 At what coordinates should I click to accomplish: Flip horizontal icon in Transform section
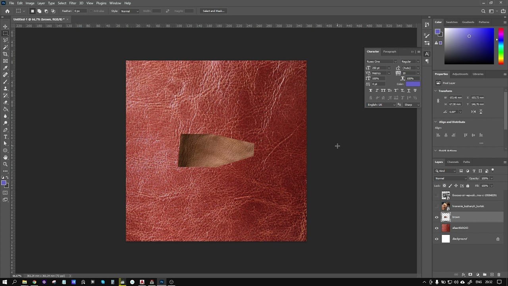[474, 112]
